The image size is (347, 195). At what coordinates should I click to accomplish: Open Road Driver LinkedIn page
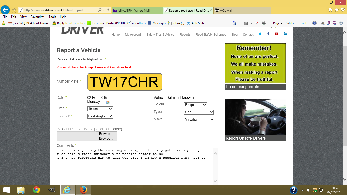[285, 34]
